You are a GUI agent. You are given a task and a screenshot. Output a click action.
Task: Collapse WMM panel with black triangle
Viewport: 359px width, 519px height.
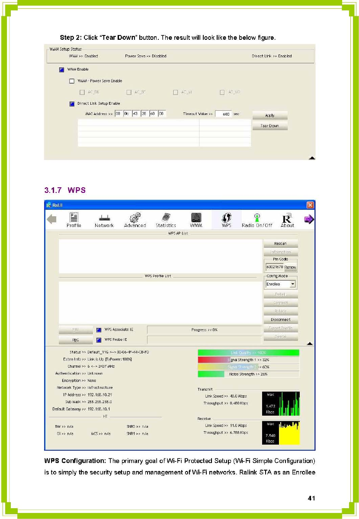pyautogui.click(x=312, y=158)
